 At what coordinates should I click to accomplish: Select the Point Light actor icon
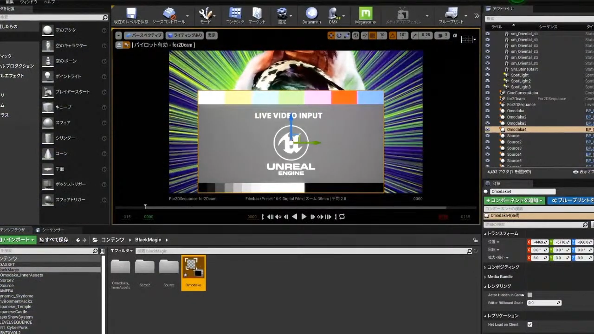point(48,77)
